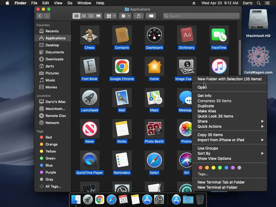Expand the Sort By submenu
276x207 pixels.
tap(230, 153)
